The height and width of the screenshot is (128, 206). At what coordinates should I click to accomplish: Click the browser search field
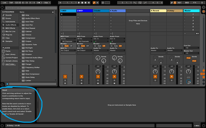coord(31,8)
